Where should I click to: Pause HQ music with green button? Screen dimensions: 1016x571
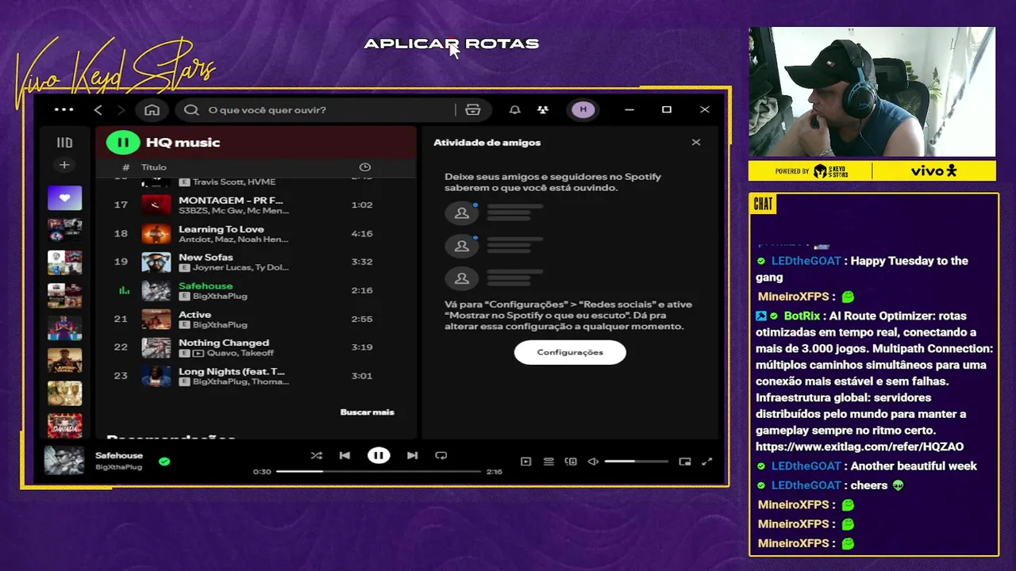pyautogui.click(x=123, y=143)
